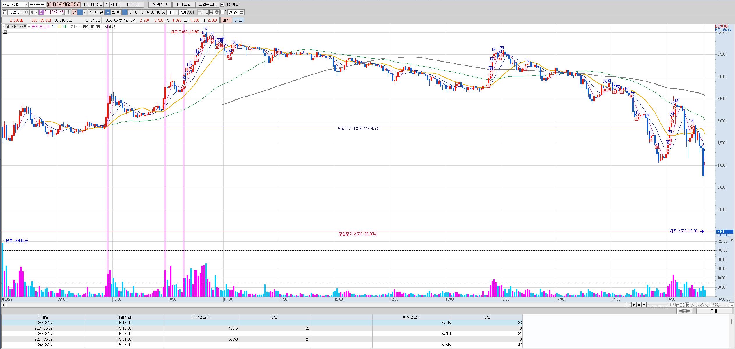Click the chart data table icon at top-left

[5, 32]
